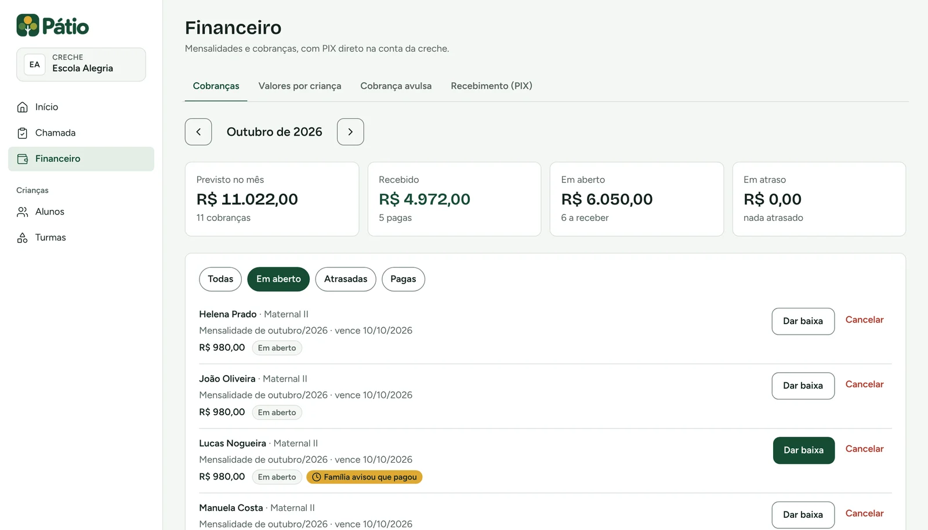Click the Pátio logo icon
The image size is (928, 530).
[28, 26]
